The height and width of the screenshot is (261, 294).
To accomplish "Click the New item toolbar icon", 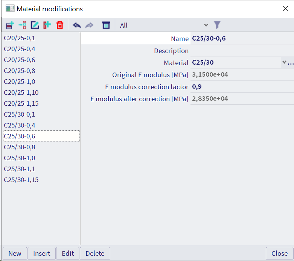I will tap(10, 25).
